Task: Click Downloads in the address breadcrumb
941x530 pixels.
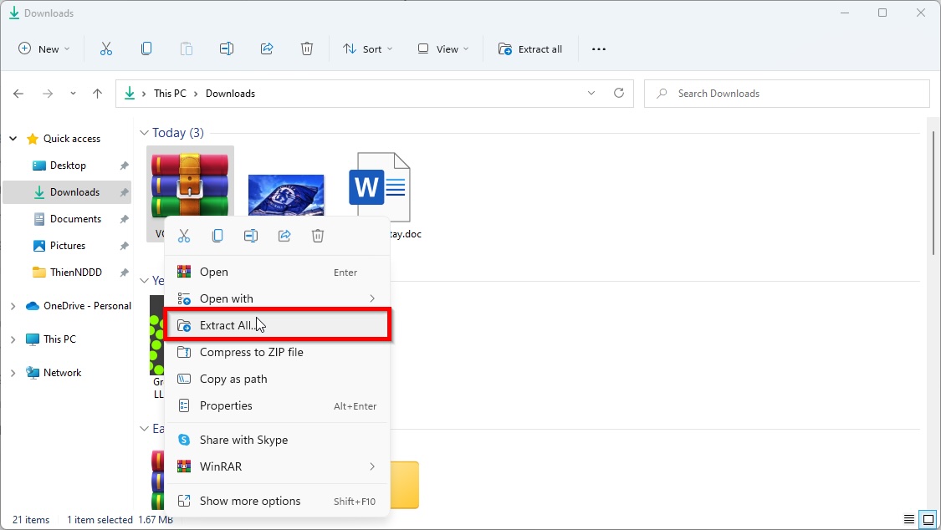Action: [x=231, y=94]
